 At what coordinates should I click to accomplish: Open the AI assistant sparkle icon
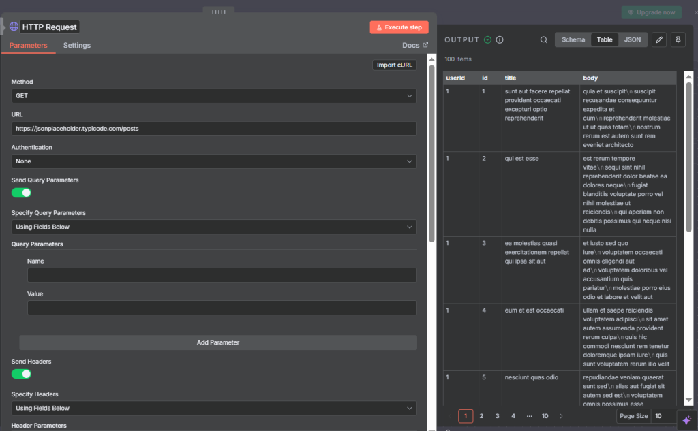pos(686,420)
